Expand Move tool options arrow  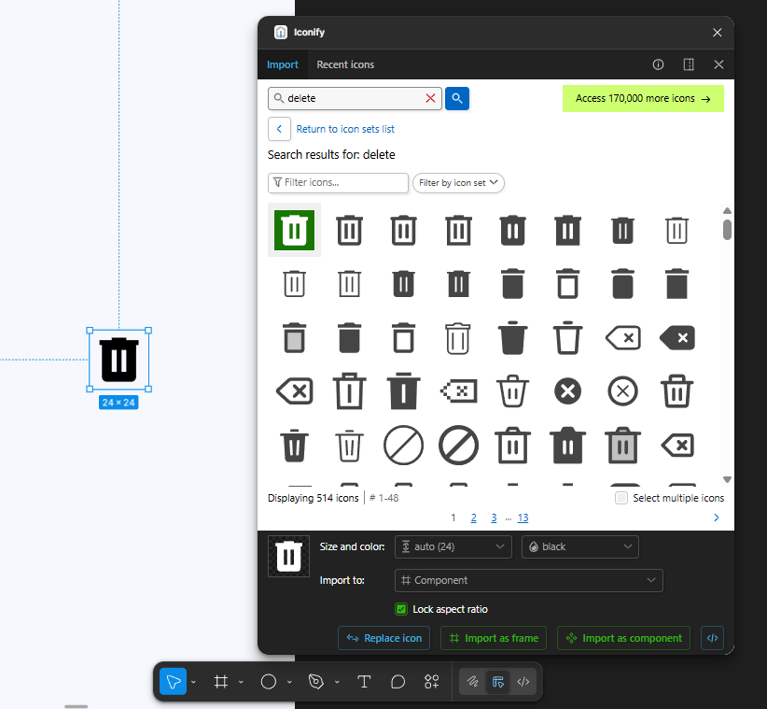click(x=193, y=682)
